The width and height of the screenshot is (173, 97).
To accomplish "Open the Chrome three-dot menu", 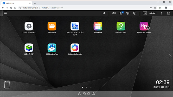I will tap(170, 8).
